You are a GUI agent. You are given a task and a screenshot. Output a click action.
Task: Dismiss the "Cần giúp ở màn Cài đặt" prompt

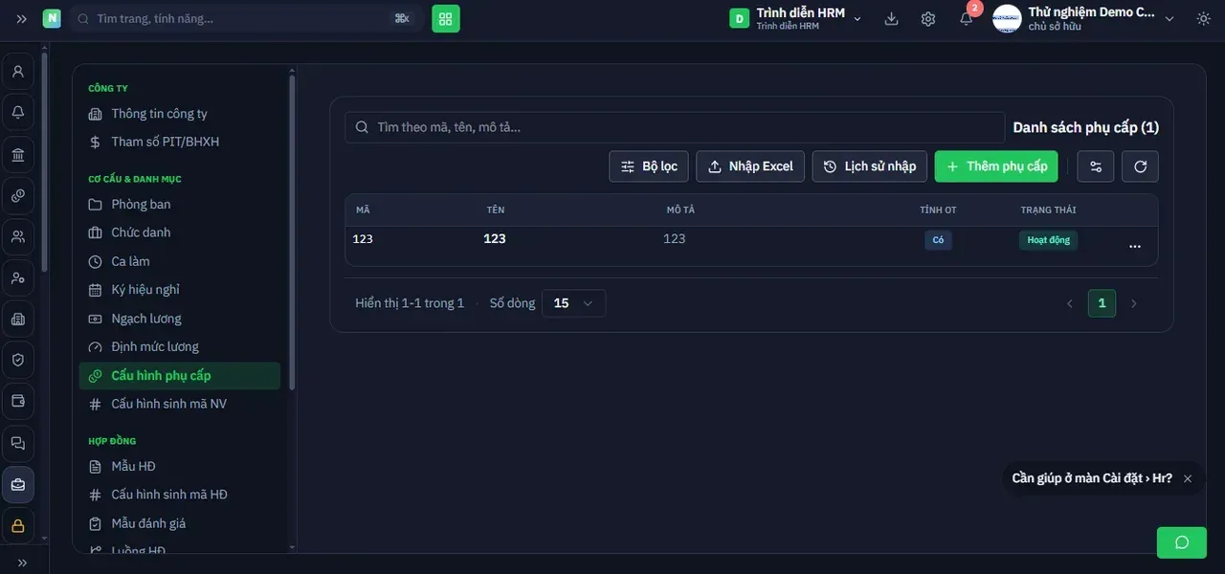pos(1188,478)
